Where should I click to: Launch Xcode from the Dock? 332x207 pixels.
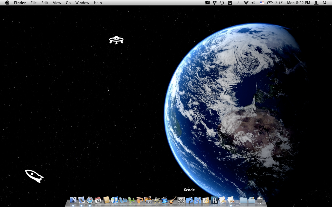189,200
